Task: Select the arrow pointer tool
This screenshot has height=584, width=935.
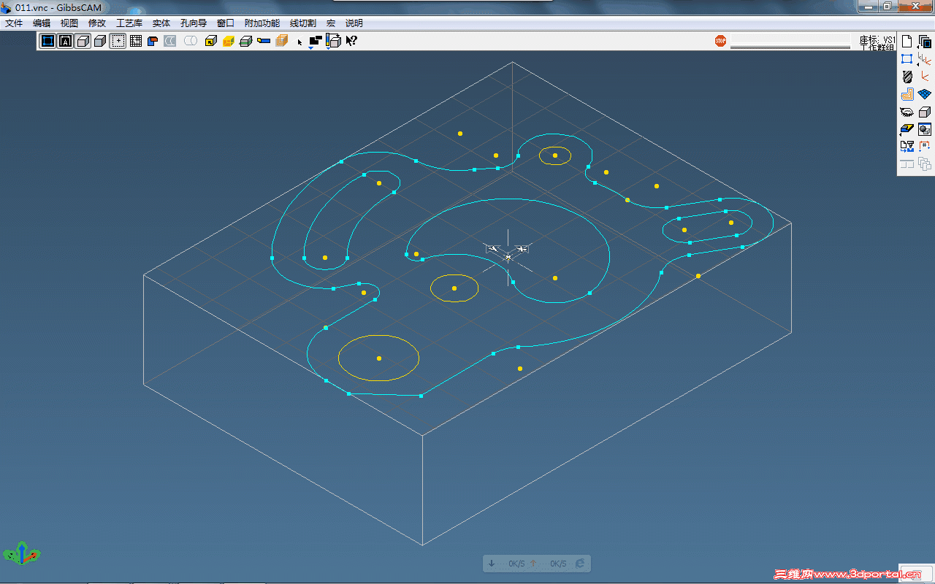Action: pos(300,42)
